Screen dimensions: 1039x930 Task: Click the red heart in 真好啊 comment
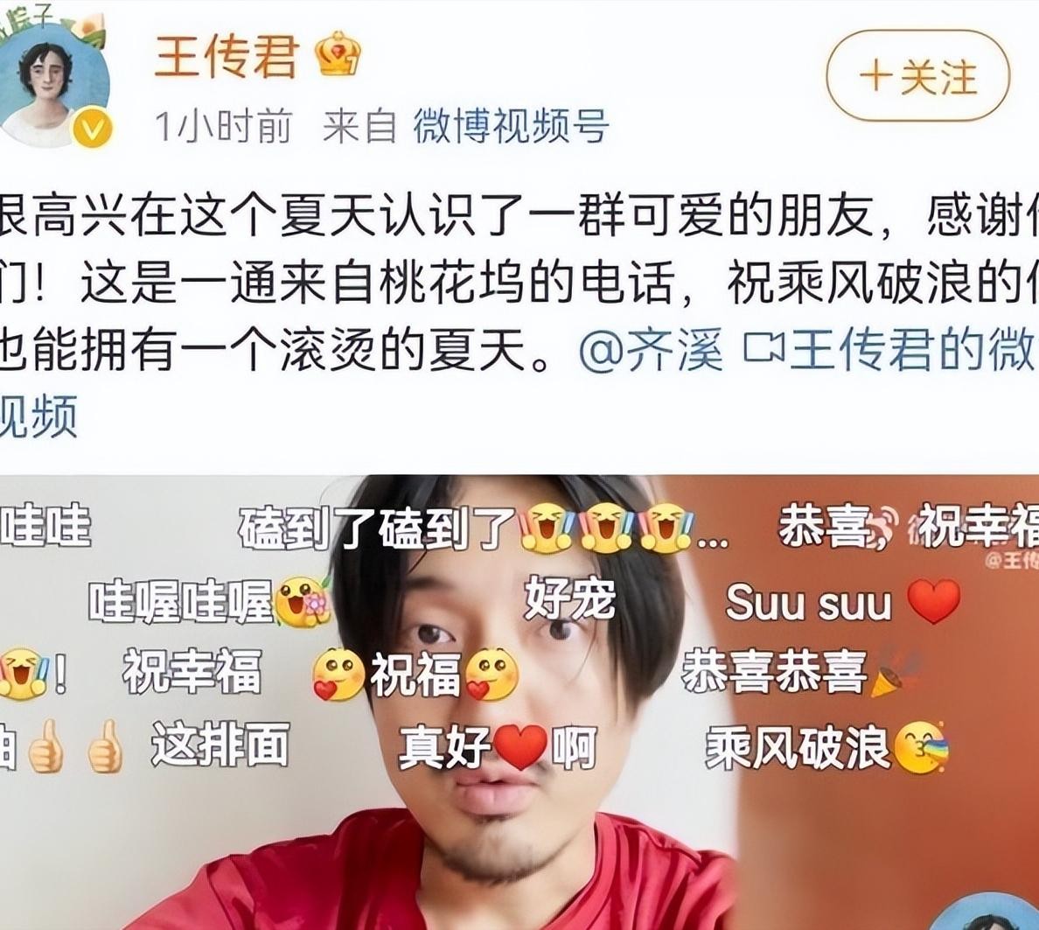point(521,747)
